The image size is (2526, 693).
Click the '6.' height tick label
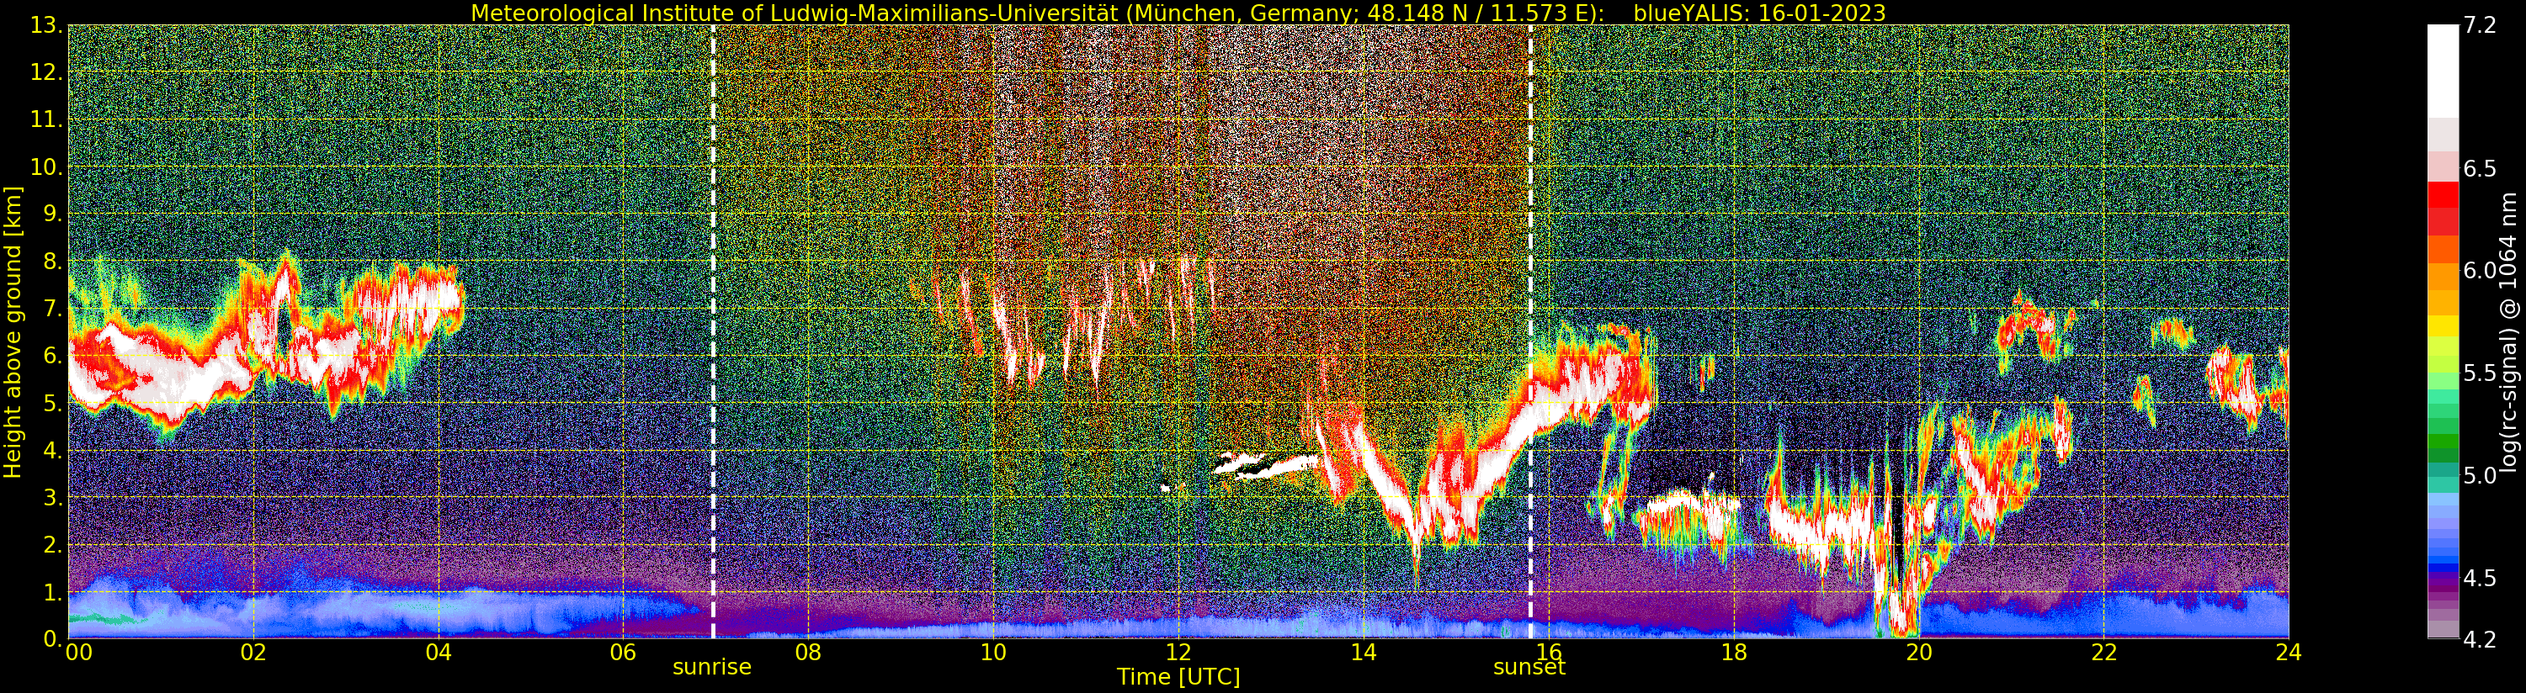[53, 356]
